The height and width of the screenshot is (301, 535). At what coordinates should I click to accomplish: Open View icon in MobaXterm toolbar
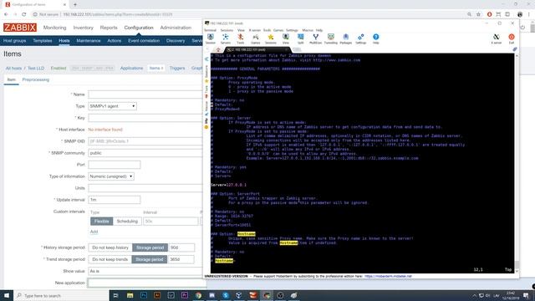coord(286,38)
